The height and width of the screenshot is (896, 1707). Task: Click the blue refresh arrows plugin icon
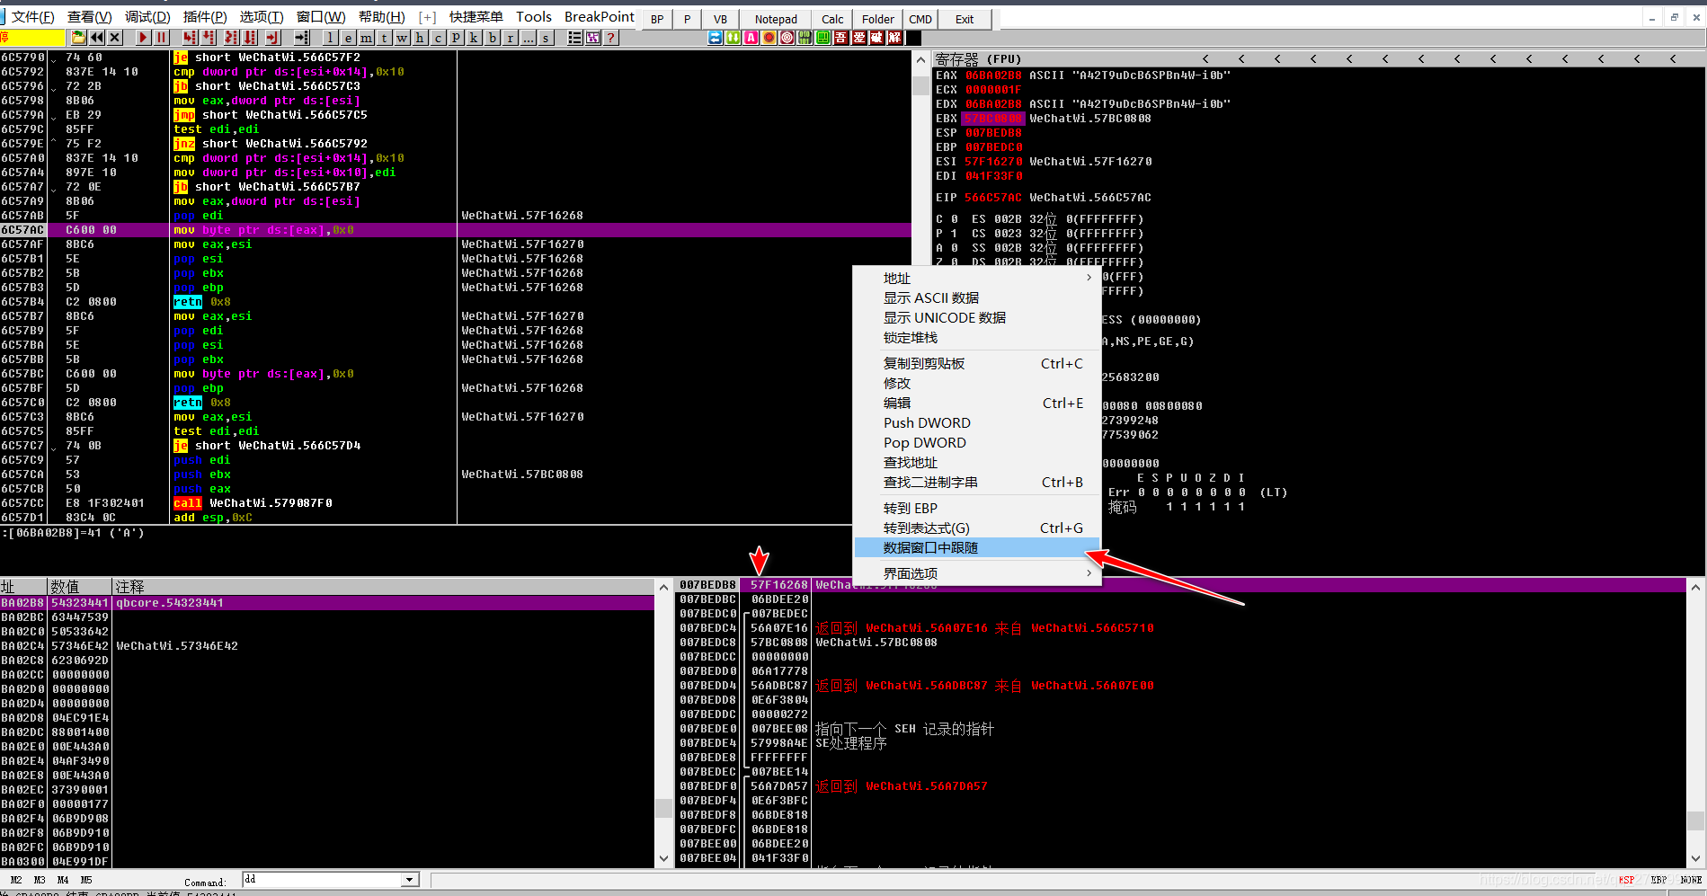716,38
